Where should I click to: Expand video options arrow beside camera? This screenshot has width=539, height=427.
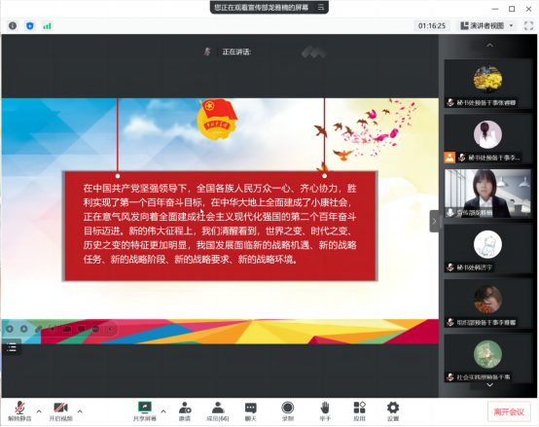pyautogui.click(x=80, y=410)
